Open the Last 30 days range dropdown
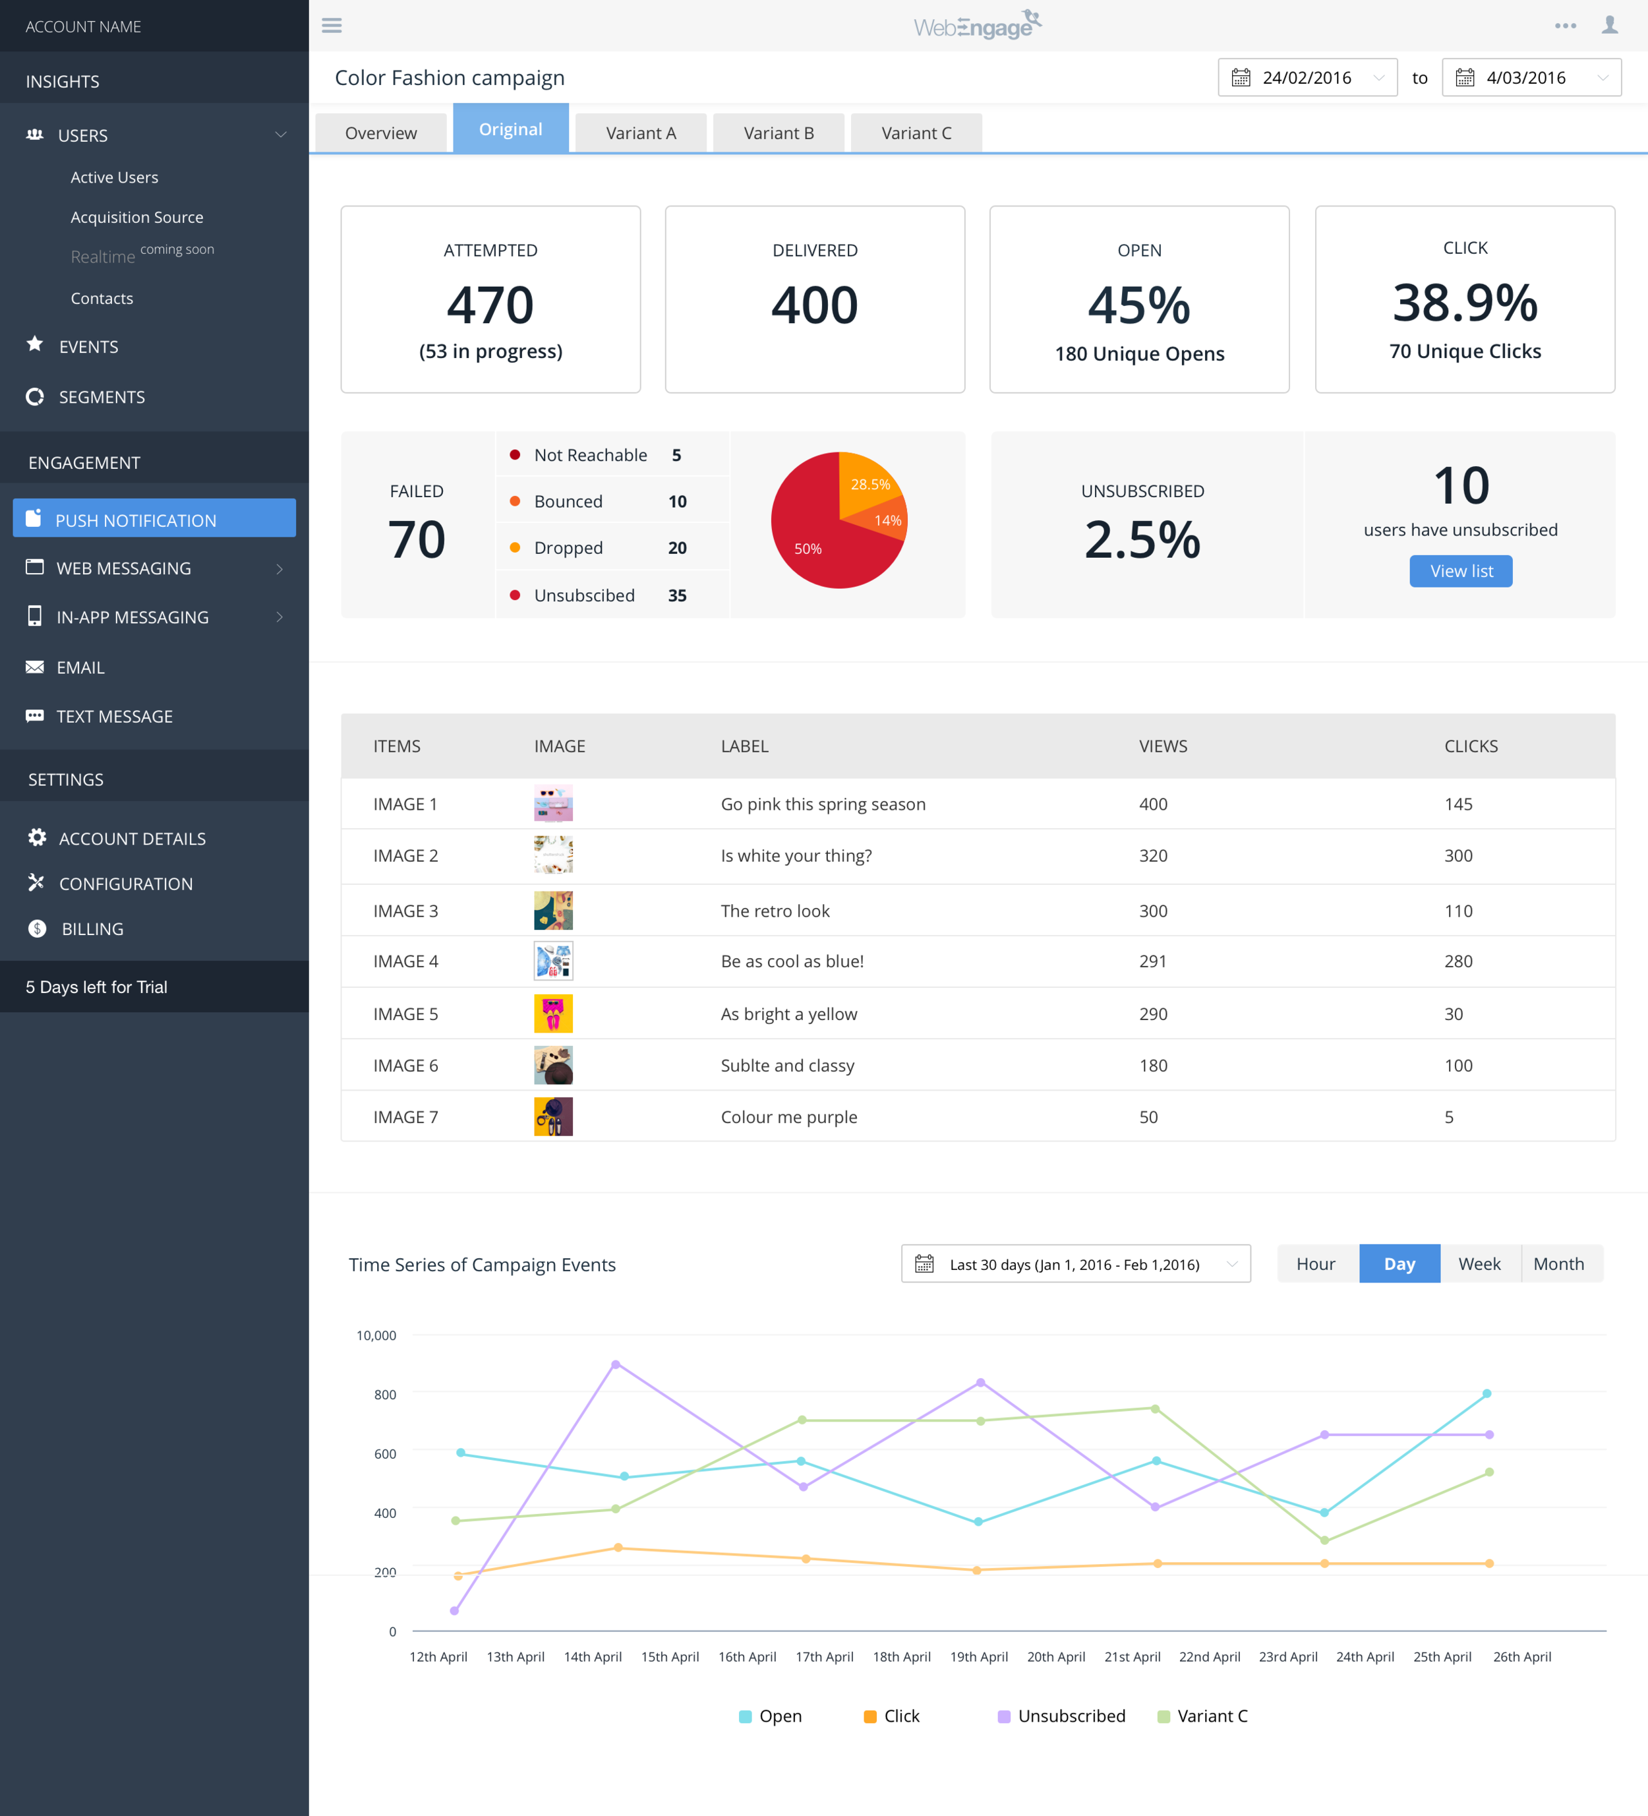 (x=1075, y=1264)
